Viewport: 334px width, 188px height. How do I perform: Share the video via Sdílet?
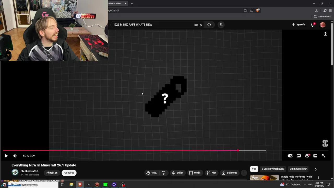177,173
